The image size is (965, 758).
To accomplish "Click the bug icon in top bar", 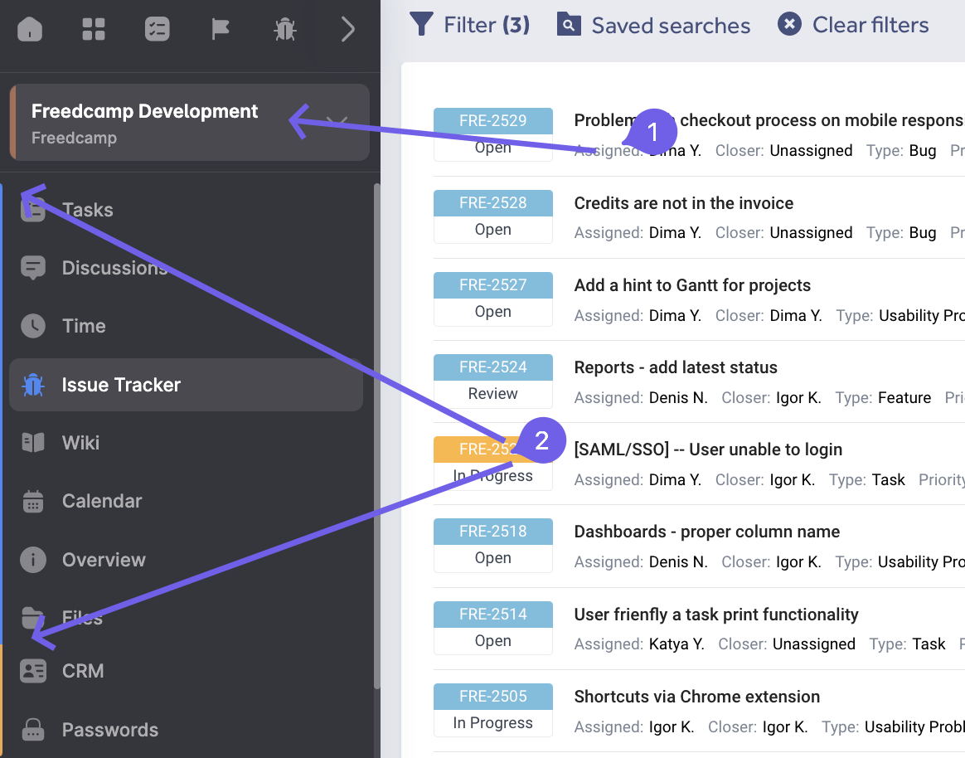I will [284, 30].
